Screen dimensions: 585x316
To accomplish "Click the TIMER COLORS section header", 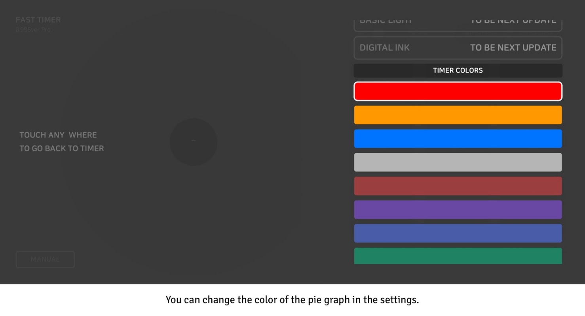I will click(x=458, y=70).
